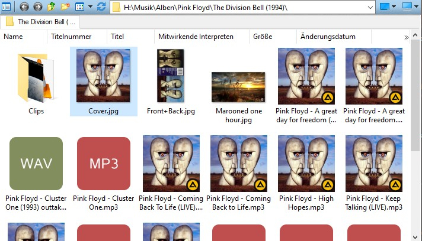
Task: Sort by Titel column header
Action: (x=130, y=37)
